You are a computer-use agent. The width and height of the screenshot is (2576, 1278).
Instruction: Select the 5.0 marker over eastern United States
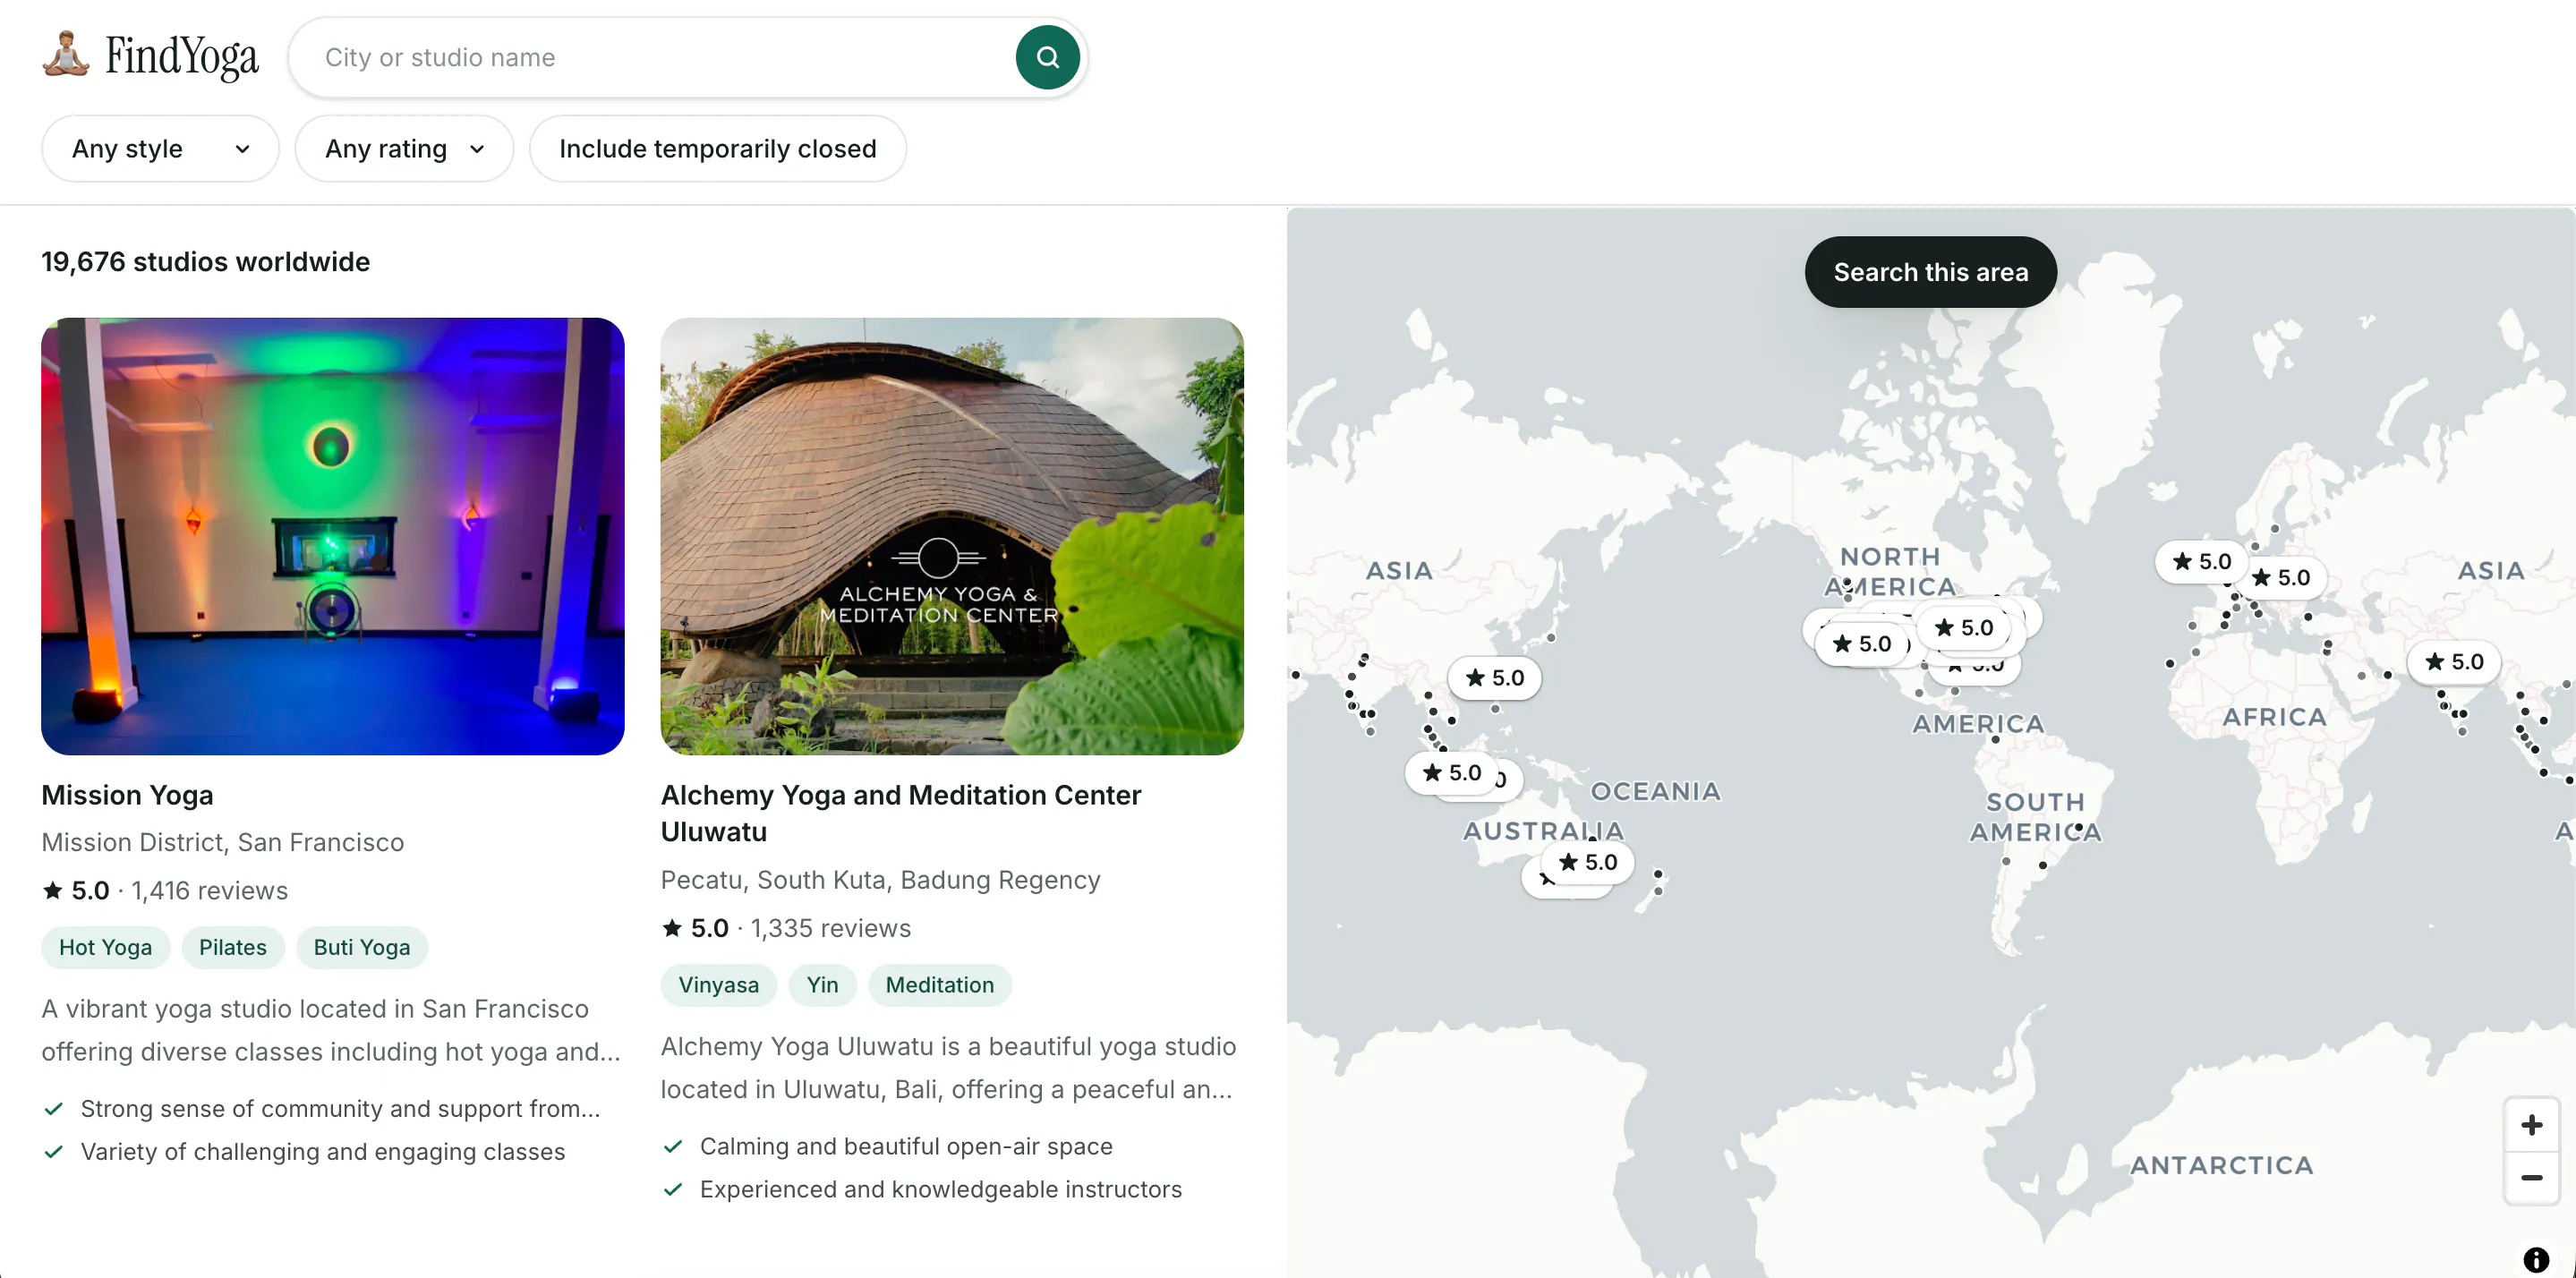pos(1963,628)
